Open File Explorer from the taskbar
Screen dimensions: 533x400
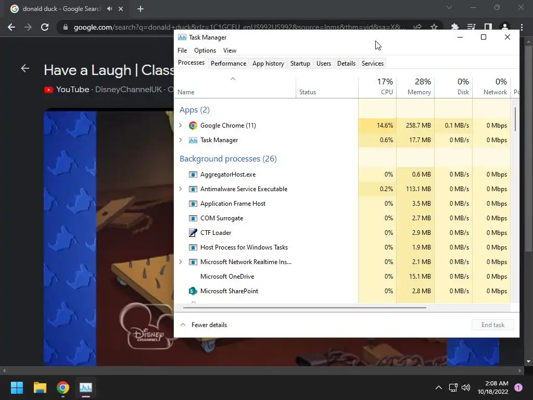pyautogui.click(x=40, y=387)
